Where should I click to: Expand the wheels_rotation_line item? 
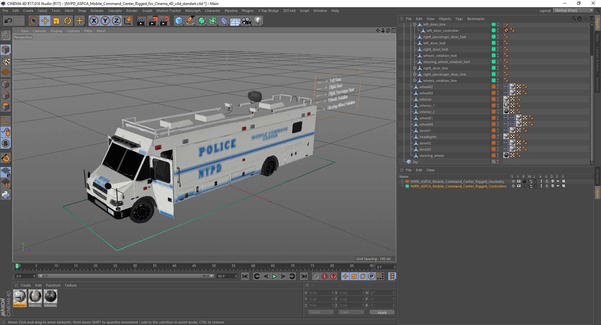[x=415, y=81]
